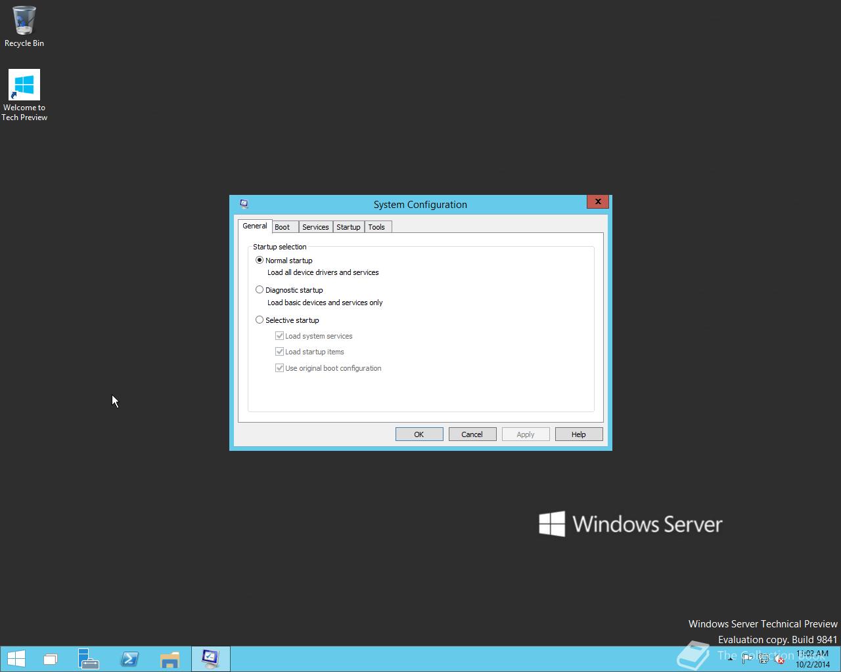
Task: Click System Configuration taskbar button
Action: click(x=210, y=659)
